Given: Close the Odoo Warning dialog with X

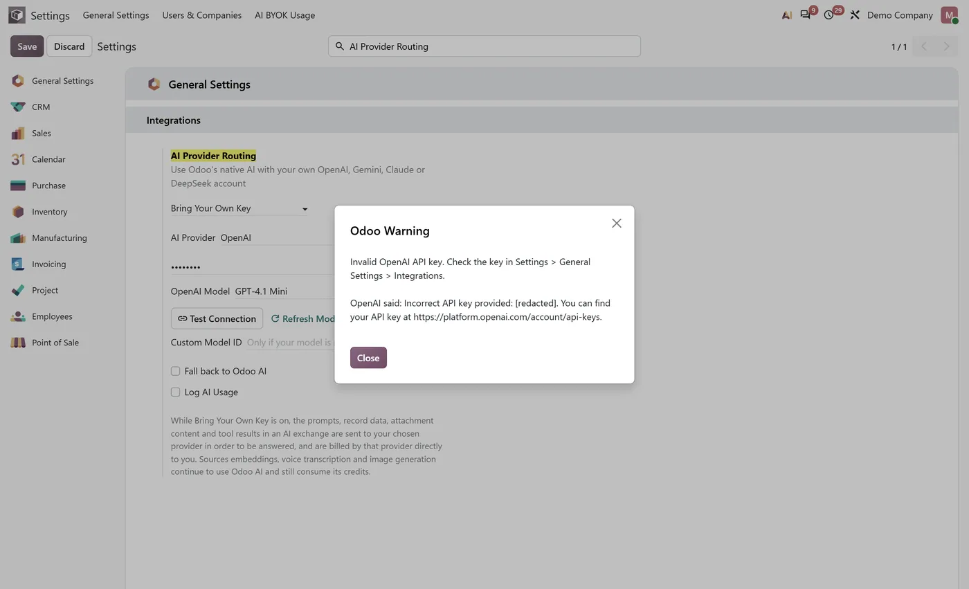Looking at the screenshot, I should tap(617, 223).
